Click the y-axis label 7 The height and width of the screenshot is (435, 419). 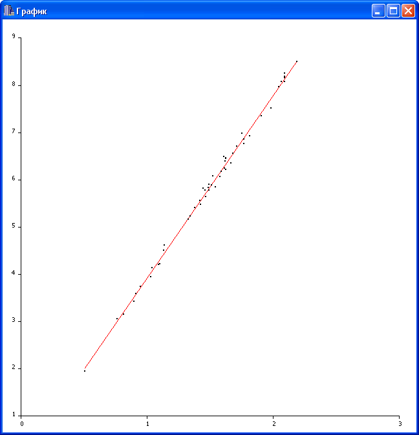click(13, 132)
